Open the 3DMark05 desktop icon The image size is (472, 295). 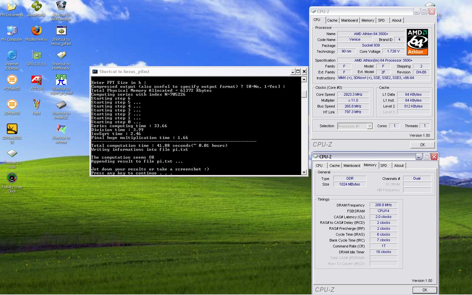pos(12,107)
